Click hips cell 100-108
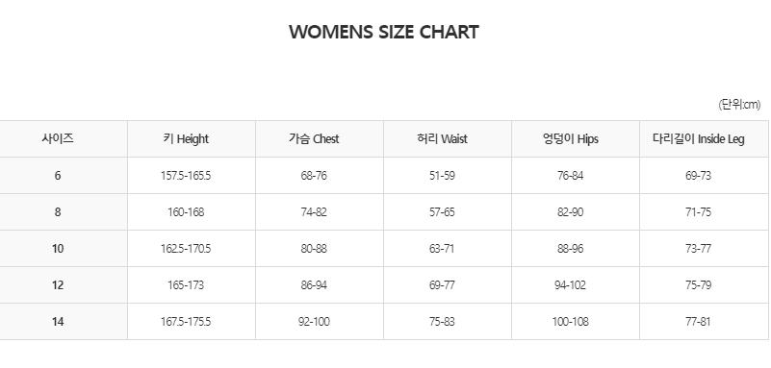771x368 pixels. 571,322
